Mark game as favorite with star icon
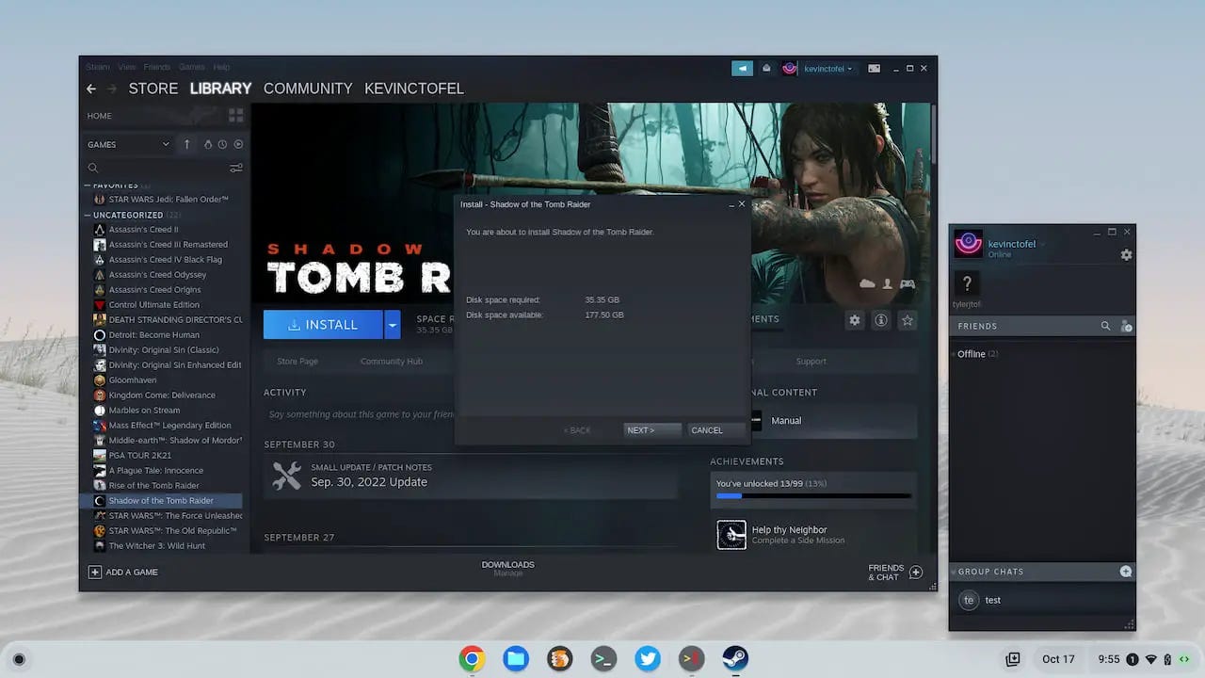 pos(908,320)
